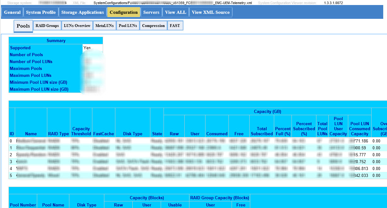Switch to the General tab
The image size is (387, 208).
12,12
